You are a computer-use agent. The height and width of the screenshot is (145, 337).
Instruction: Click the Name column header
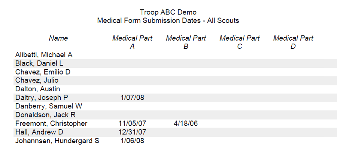58,38
